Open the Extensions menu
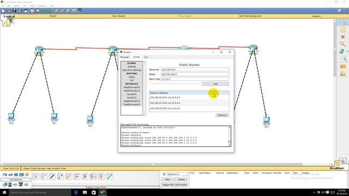Viewport: 349px width, 196px height. point(41,6)
